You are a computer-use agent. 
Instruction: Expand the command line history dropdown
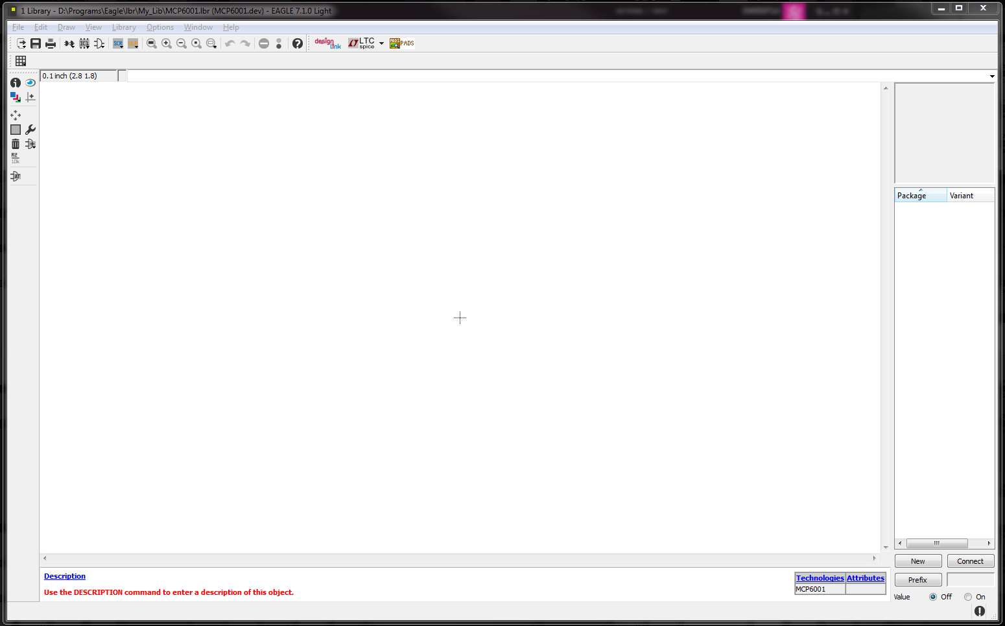pos(991,76)
